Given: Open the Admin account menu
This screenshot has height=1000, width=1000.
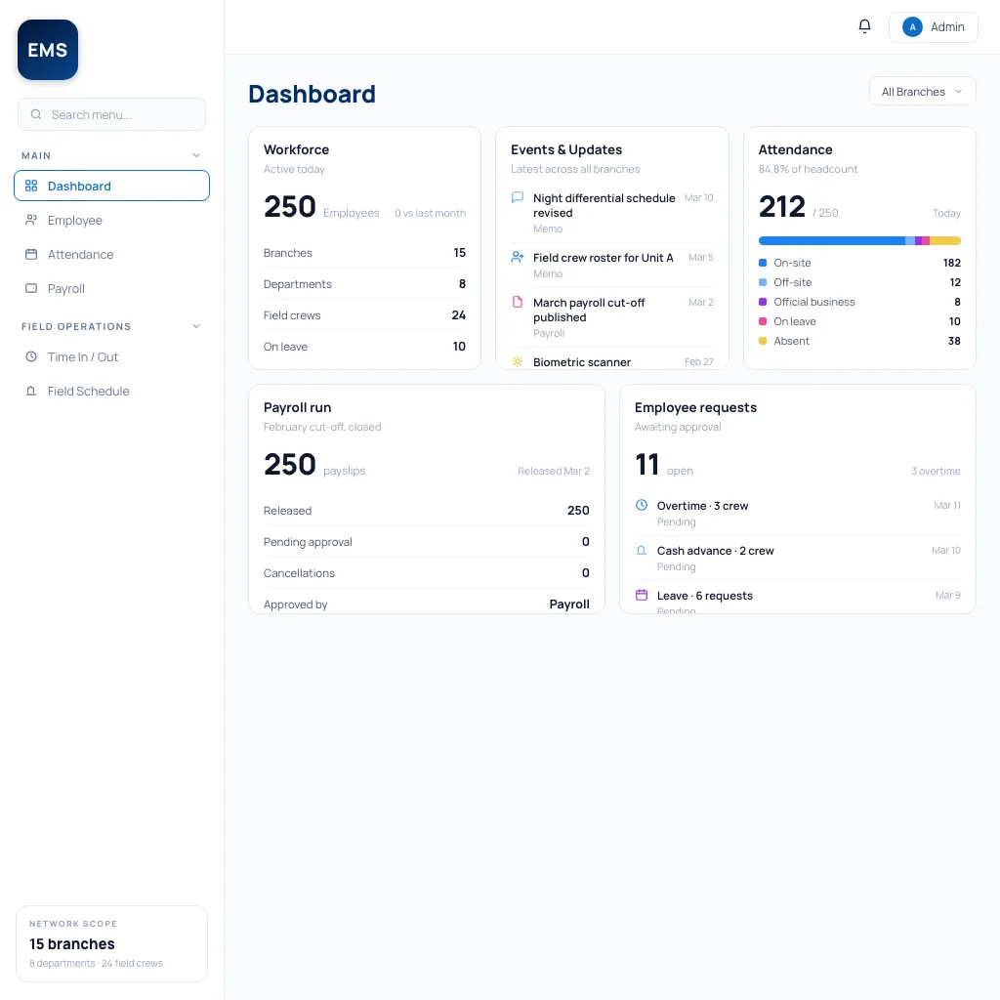Looking at the screenshot, I should (933, 26).
